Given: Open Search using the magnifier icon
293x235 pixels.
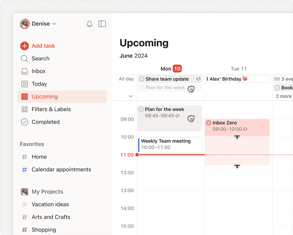Looking at the screenshot, I should [x=25, y=58].
